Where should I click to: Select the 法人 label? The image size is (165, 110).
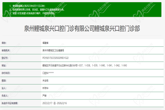(x=4, y=88)
